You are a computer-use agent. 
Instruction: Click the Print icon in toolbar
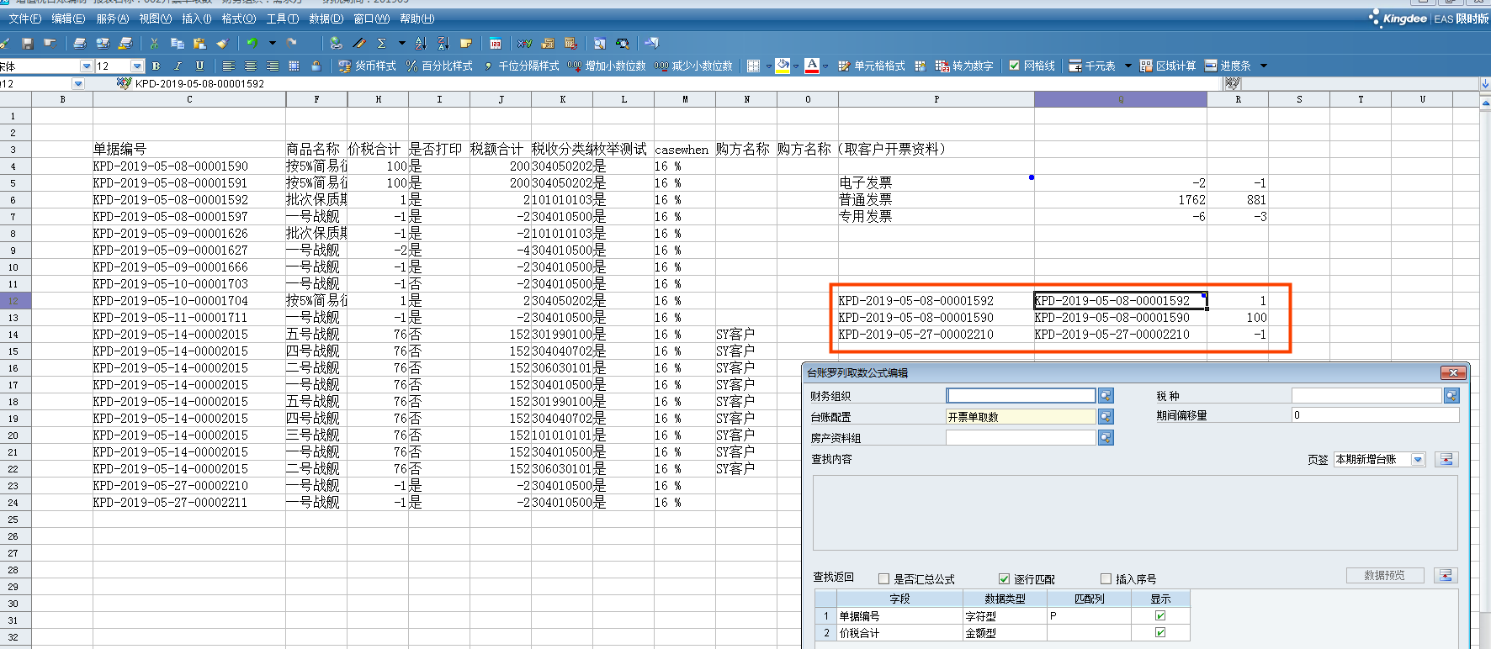(x=80, y=43)
